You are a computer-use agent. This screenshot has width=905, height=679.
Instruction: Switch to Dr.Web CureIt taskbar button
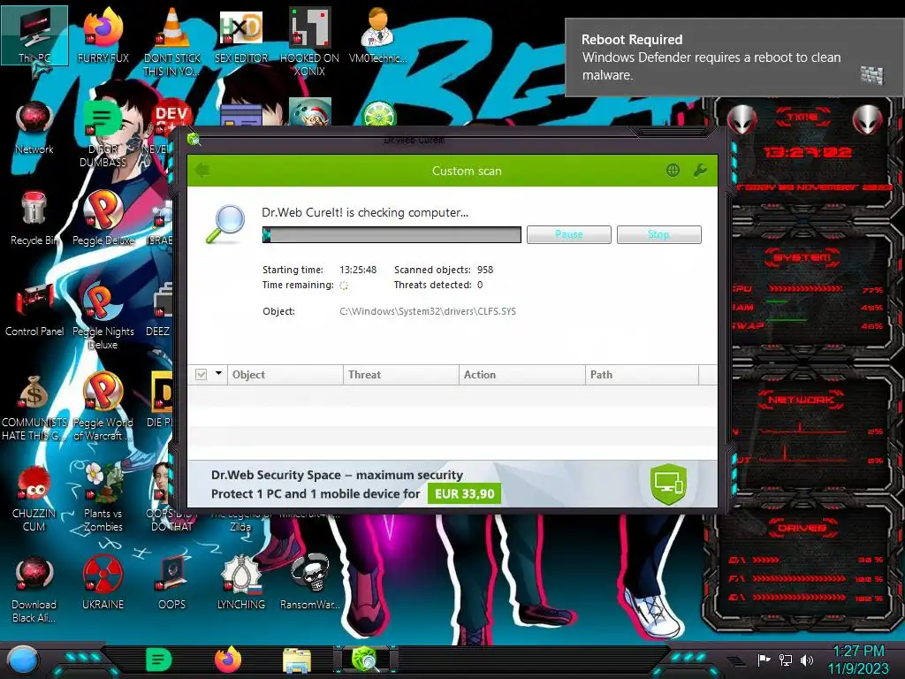(366, 660)
